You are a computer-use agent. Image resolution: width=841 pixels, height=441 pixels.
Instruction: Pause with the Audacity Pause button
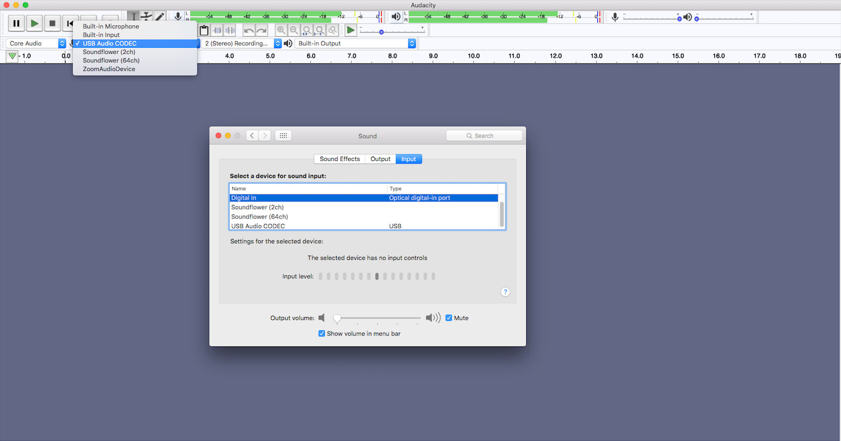(x=16, y=23)
